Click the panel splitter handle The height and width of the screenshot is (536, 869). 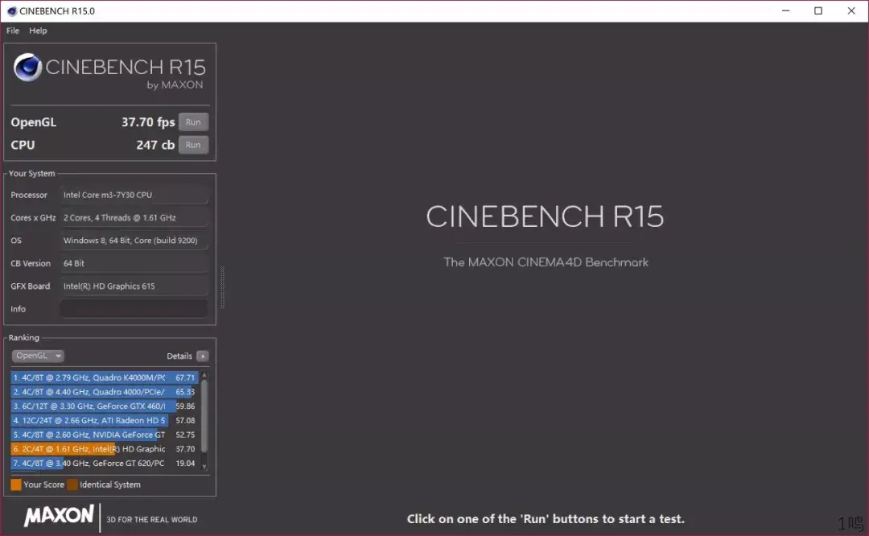click(222, 287)
